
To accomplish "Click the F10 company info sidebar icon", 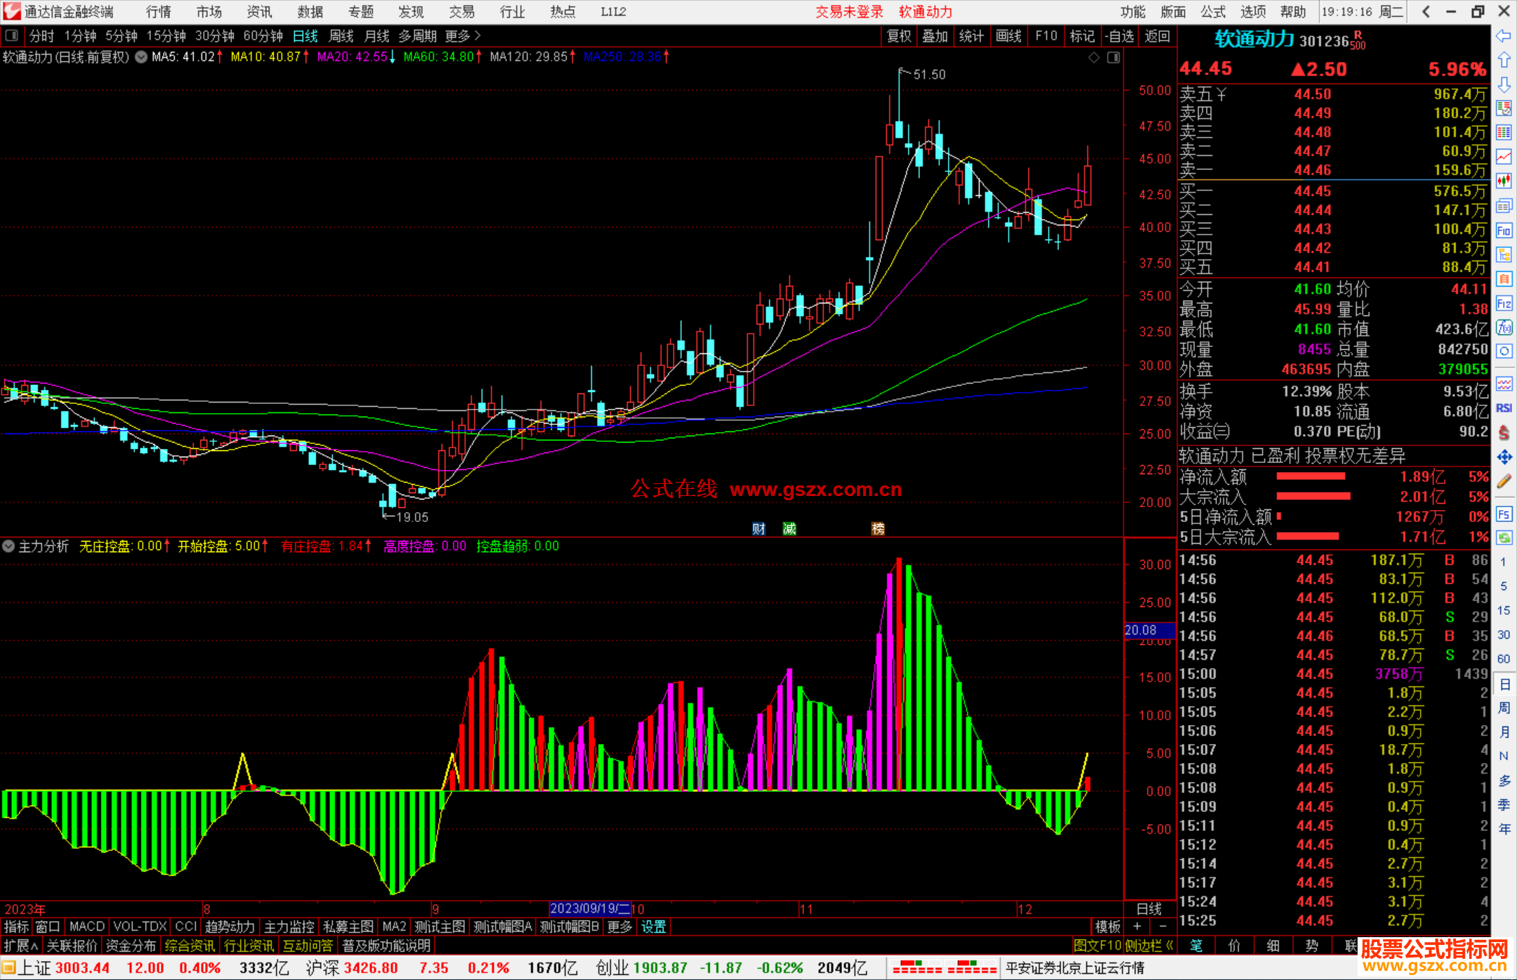I will pyautogui.click(x=1504, y=231).
